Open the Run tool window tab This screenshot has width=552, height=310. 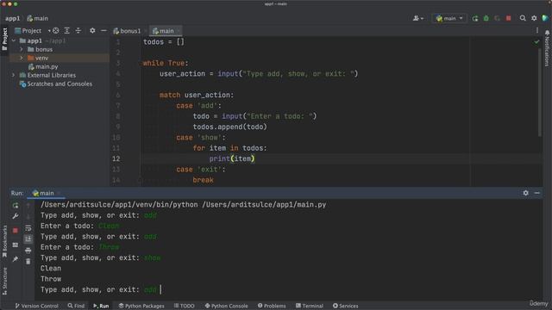pyautogui.click(x=101, y=306)
